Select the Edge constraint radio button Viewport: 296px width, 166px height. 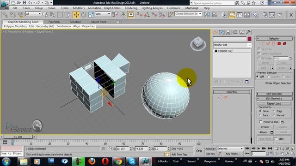pyautogui.click(x=274, y=111)
